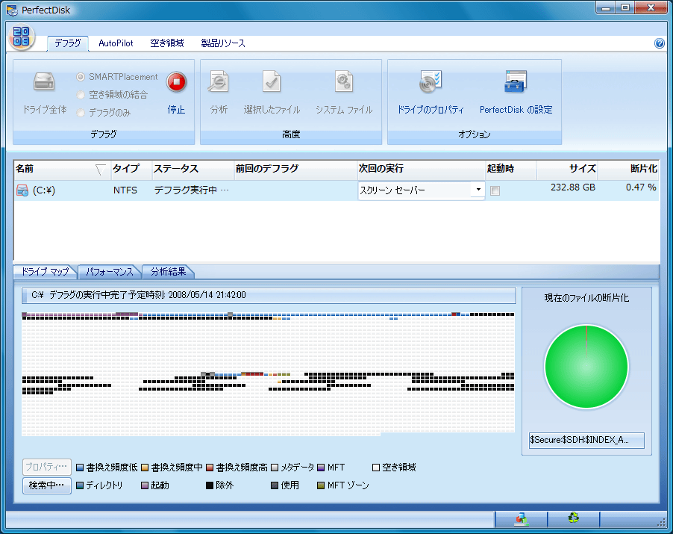The width and height of the screenshot is (673, 534).
Task: Click the システム ファイル gear icon
Action: pos(344,81)
